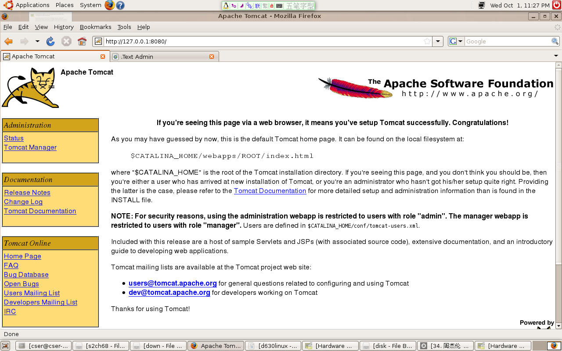Open the back/forward history dropdown arrow
Screen dimensions: 562x351
coord(37,41)
